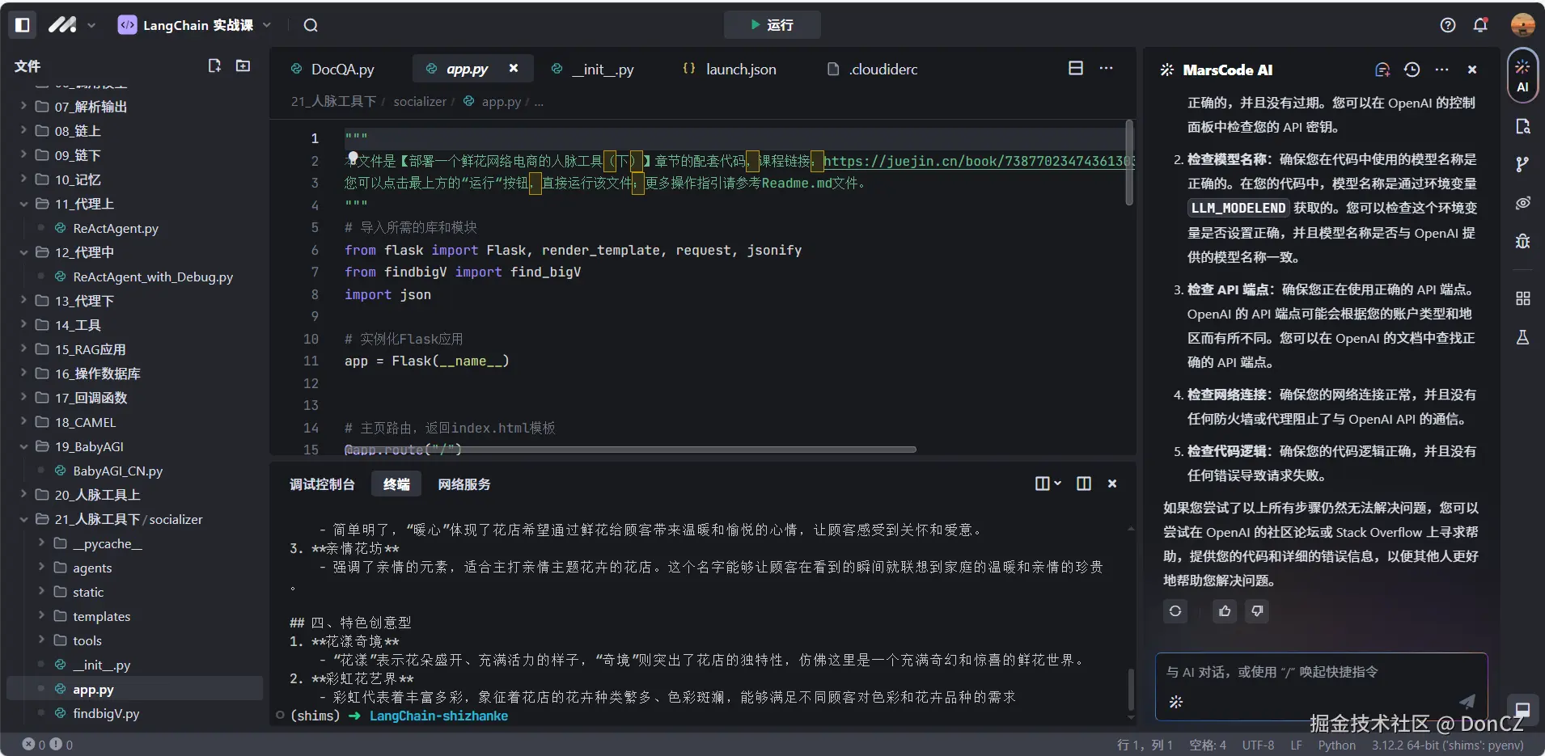
Task: Expand the templates folder
Action: point(134,616)
